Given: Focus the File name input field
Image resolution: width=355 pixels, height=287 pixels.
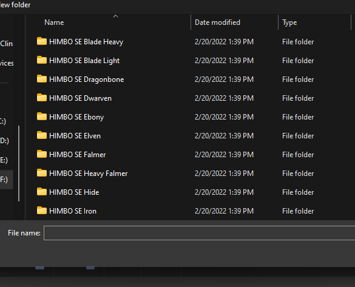Looking at the screenshot, I should coord(199,233).
